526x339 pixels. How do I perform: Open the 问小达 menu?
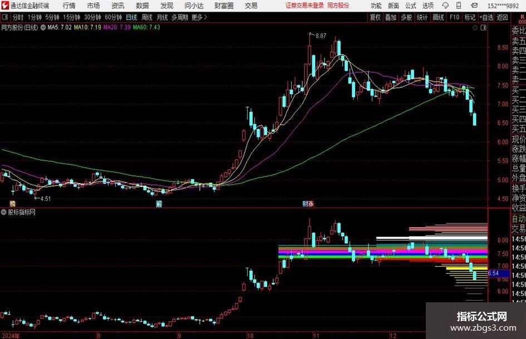coord(194,6)
